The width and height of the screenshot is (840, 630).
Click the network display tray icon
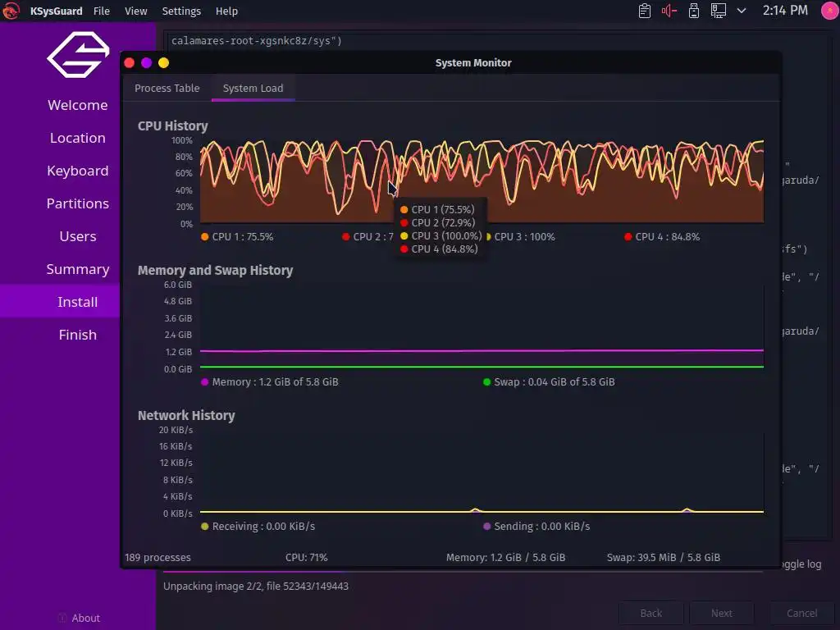pyautogui.click(x=719, y=11)
